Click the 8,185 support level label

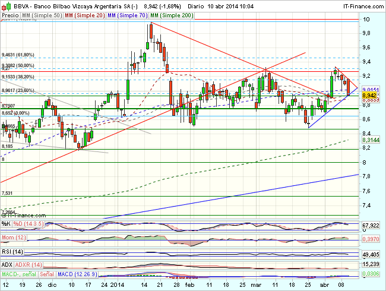coord(7,146)
